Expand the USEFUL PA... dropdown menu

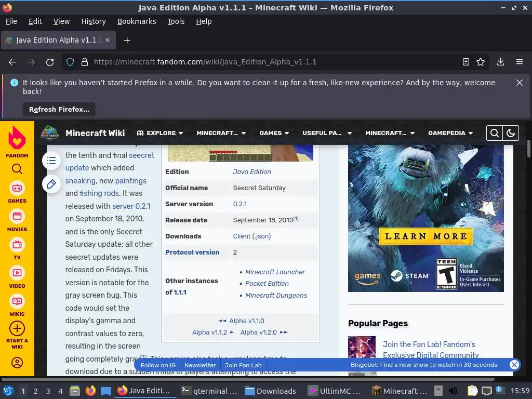[x=327, y=133]
